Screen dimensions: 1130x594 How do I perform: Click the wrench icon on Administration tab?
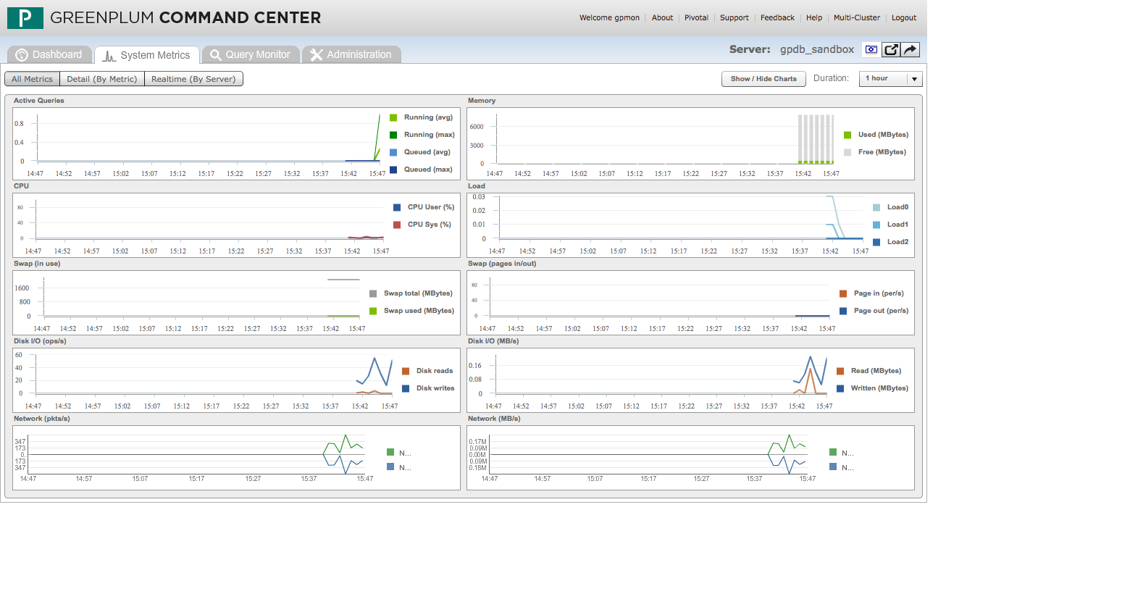coord(316,55)
